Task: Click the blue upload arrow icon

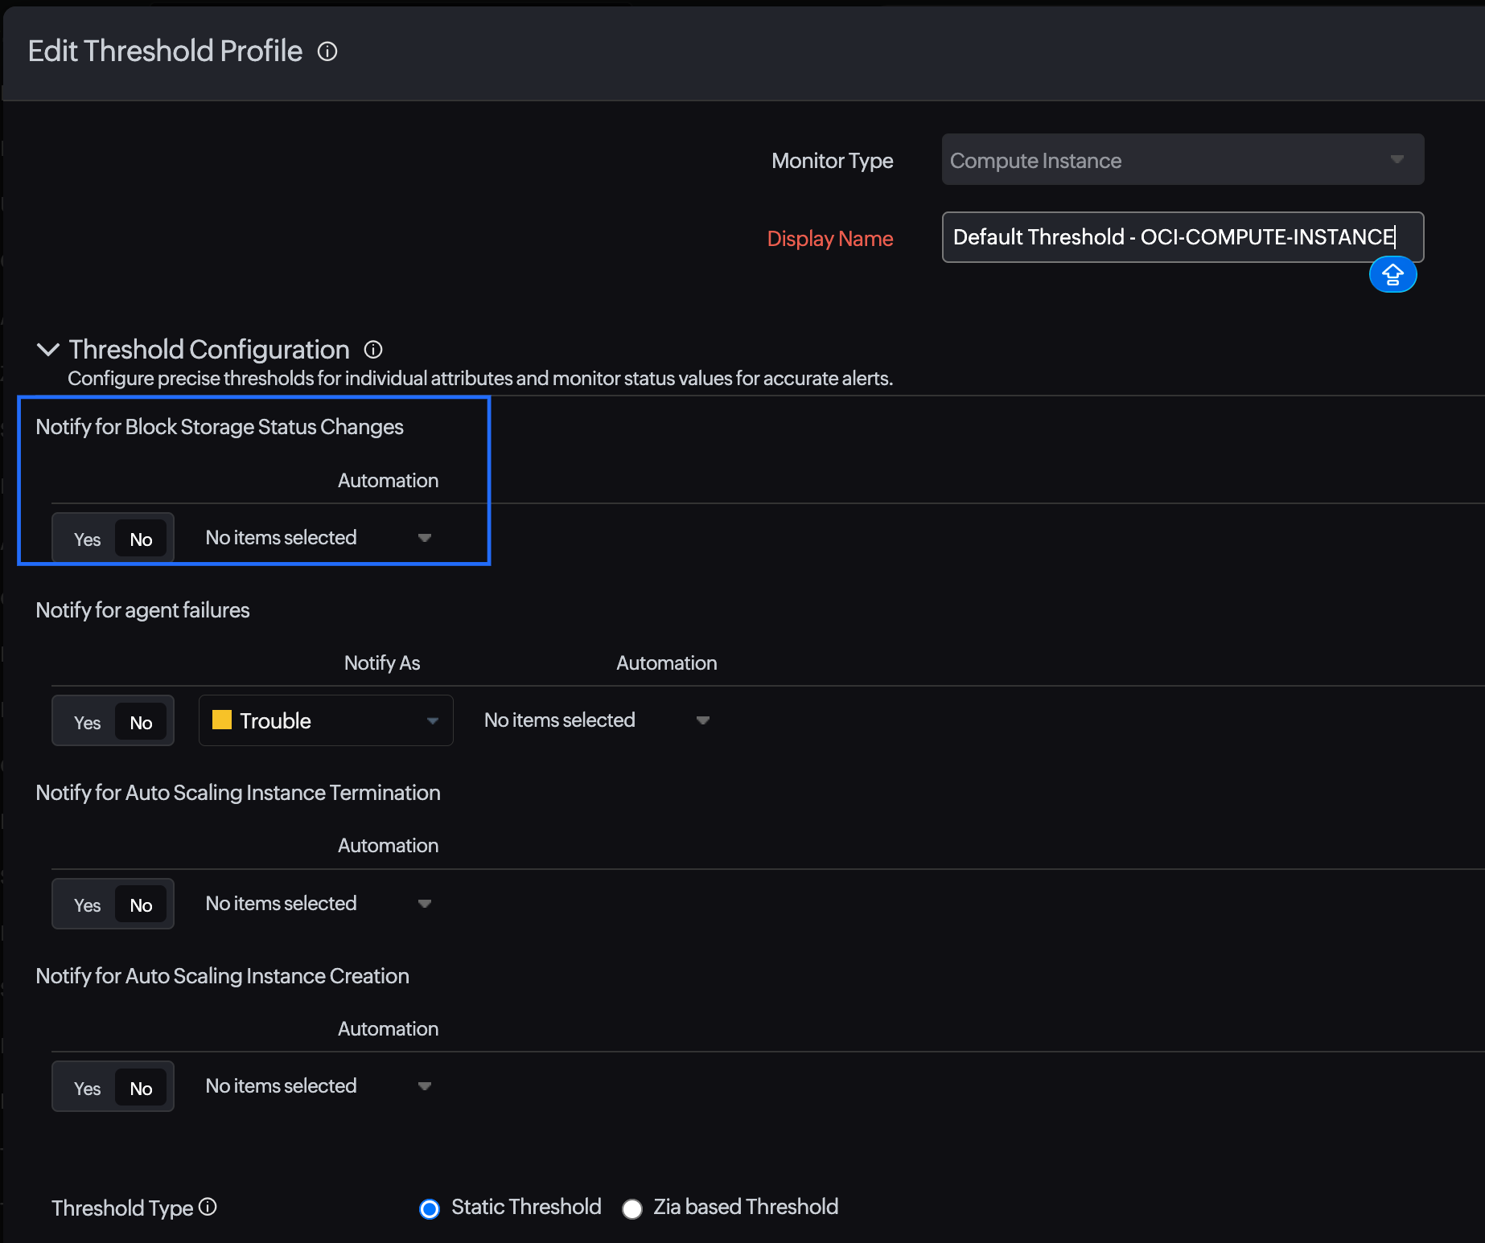Action: (1392, 275)
